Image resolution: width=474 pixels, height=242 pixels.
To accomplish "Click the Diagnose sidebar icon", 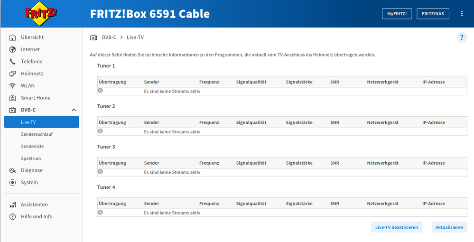I will coord(12,170).
